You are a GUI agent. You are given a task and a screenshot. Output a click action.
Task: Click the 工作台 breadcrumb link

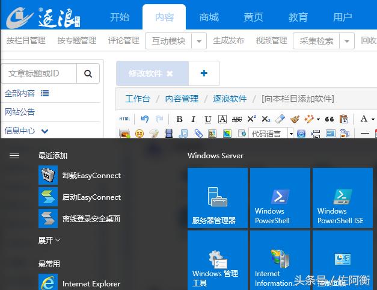[137, 99]
